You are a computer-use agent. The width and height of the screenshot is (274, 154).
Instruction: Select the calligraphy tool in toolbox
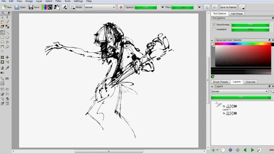click(x=7, y=22)
